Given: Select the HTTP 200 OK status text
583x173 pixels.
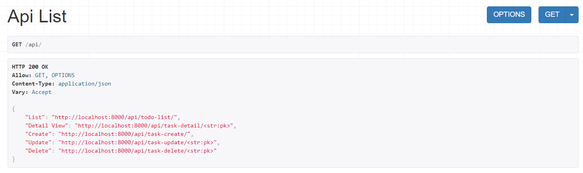Looking at the screenshot, I should pyautogui.click(x=30, y=67).
